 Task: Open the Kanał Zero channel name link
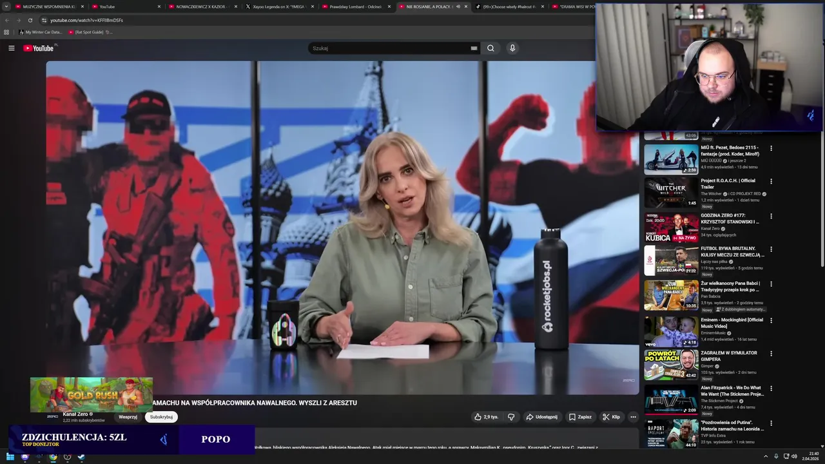76,414
